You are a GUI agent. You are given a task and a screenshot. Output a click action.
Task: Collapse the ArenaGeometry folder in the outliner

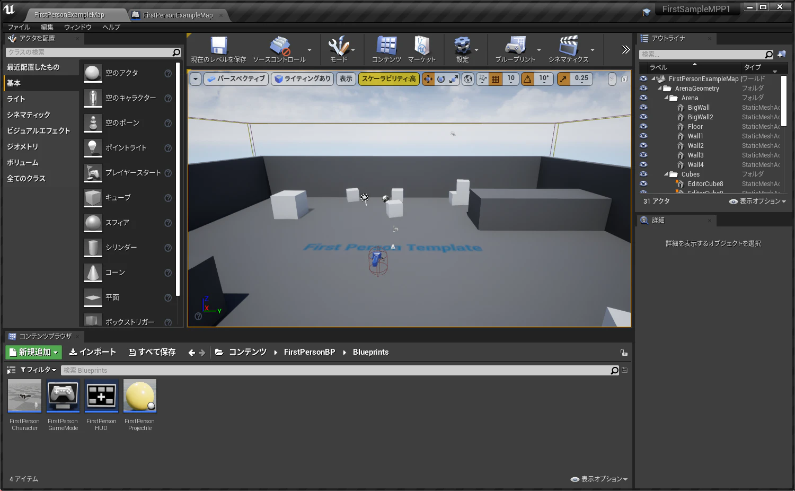pos(660,89)
